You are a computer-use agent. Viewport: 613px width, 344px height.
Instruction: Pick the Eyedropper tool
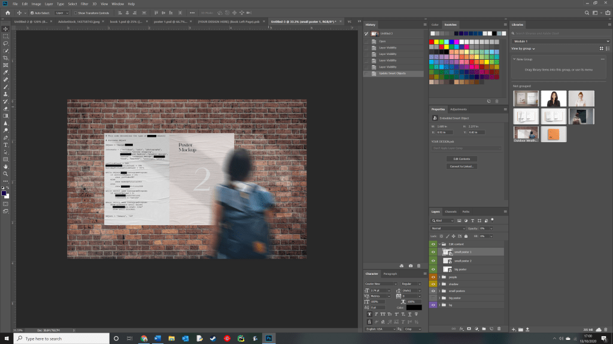(x=5, y=72)
